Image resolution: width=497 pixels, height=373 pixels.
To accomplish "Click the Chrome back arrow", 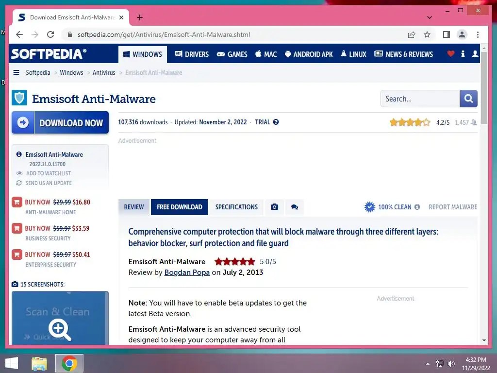I will 19,34.
